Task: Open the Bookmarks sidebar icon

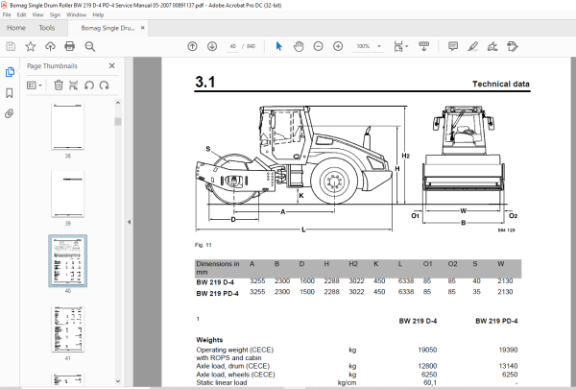Action: tap(10, 93)
